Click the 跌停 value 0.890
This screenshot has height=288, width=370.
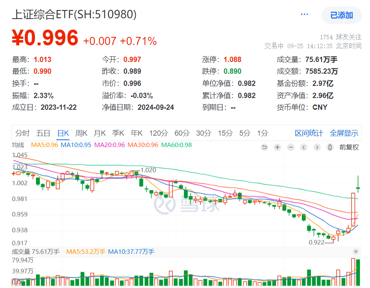pyautogui.click(x=233, y=71)
